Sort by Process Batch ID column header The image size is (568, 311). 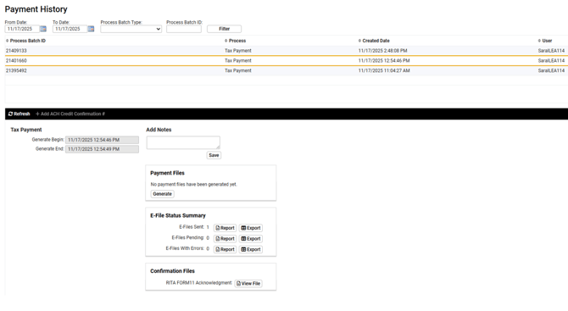(x=25, y=41)
